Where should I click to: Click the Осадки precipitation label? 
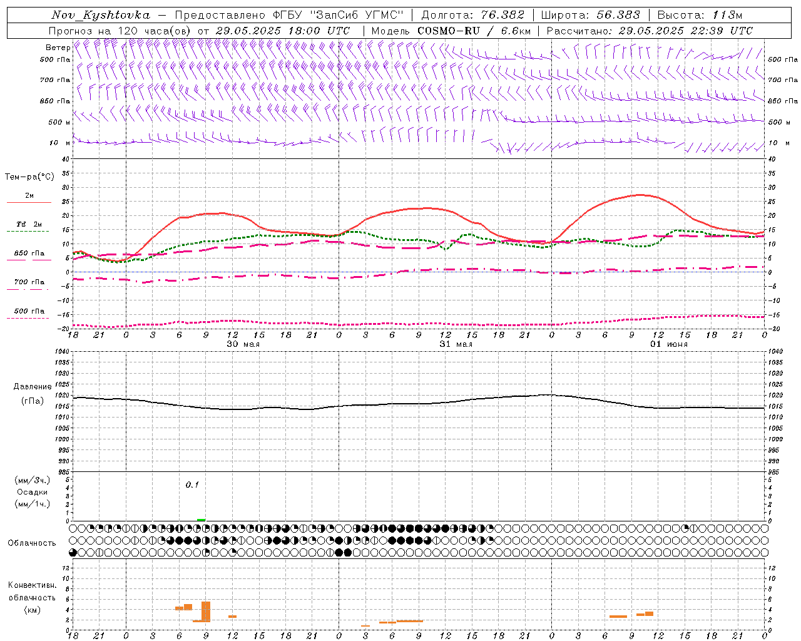pyautogui.click(x=33, y=492)
